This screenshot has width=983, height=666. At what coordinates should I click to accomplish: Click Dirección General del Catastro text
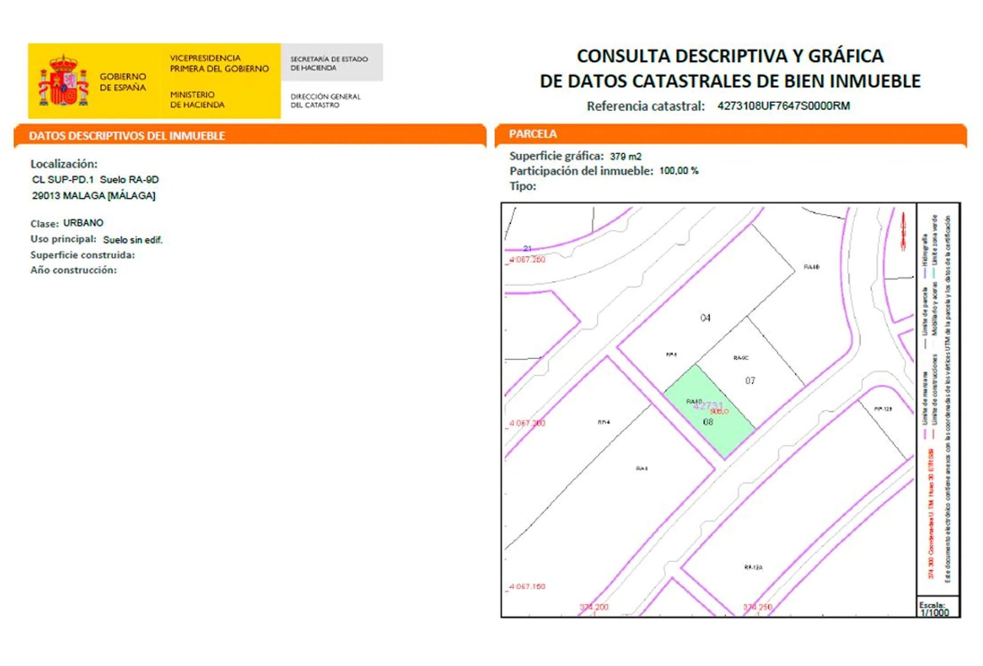click(x=325, y=101)
